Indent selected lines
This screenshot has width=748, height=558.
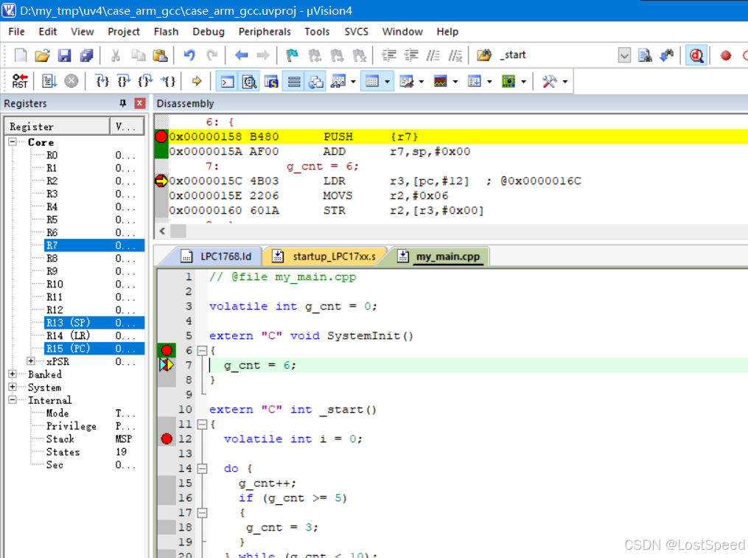pos(389,55)
